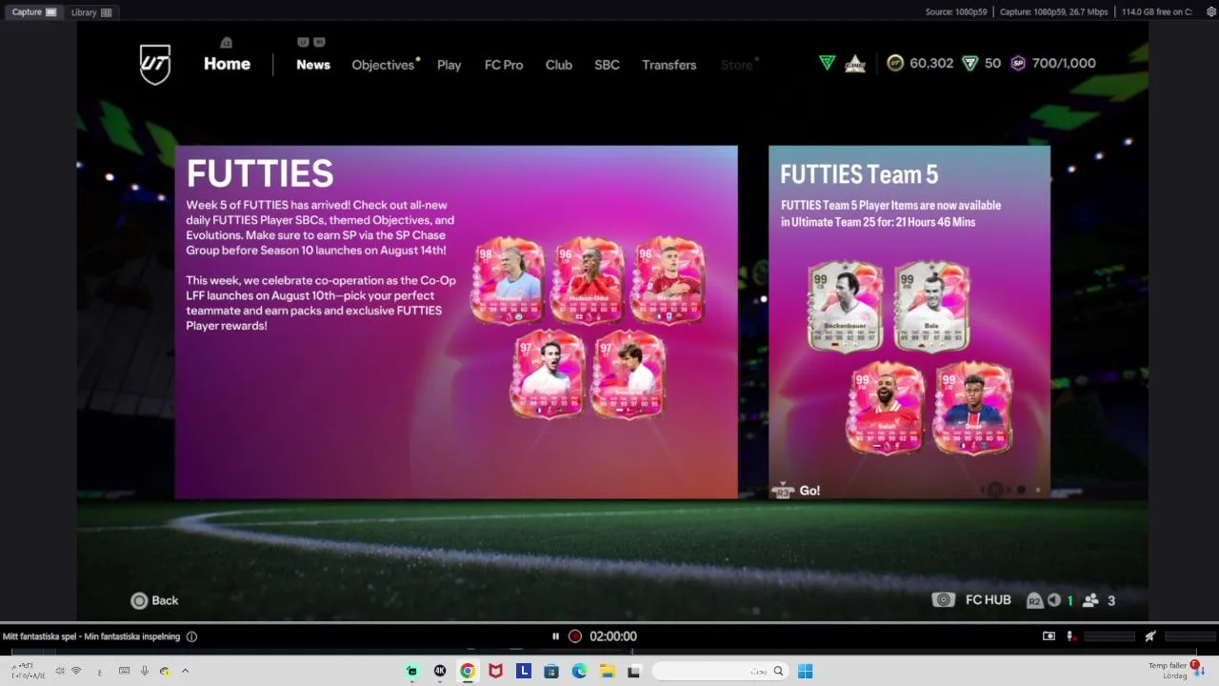
Task: Click the FC points icon next to 50
Action: [969, 63]
